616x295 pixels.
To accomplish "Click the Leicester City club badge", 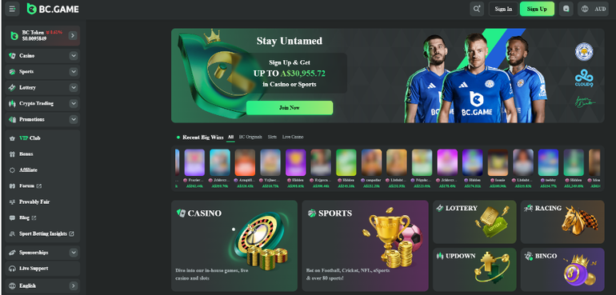I will tap(584, 51).
